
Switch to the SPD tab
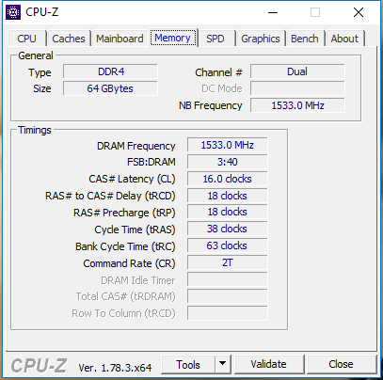click(215, 39)
